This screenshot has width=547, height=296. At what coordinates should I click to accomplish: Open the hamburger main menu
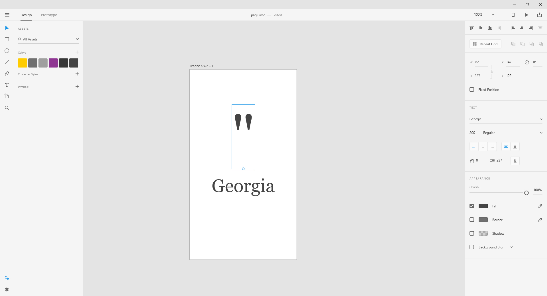coord(7,15)
